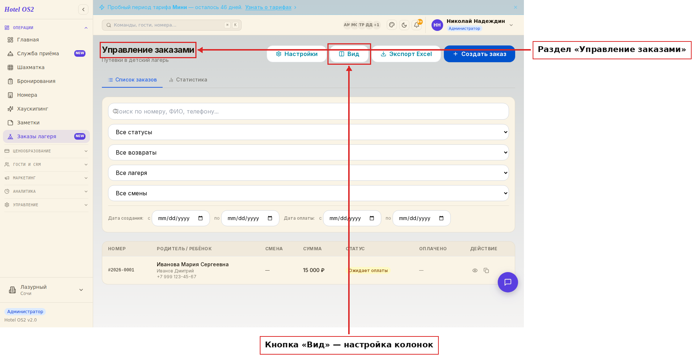
Task: Expand the Гости и CRM section
Action: [46, 164]
